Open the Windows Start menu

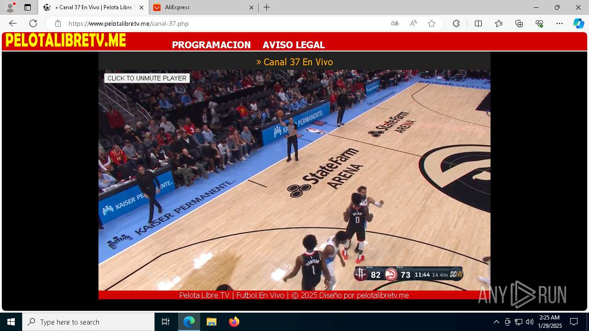click(11, 322)
